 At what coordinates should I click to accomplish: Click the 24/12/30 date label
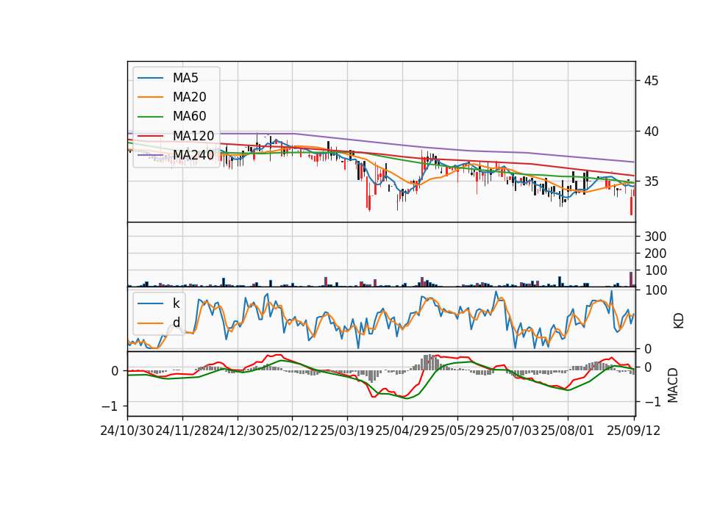(x=238, y=431)
